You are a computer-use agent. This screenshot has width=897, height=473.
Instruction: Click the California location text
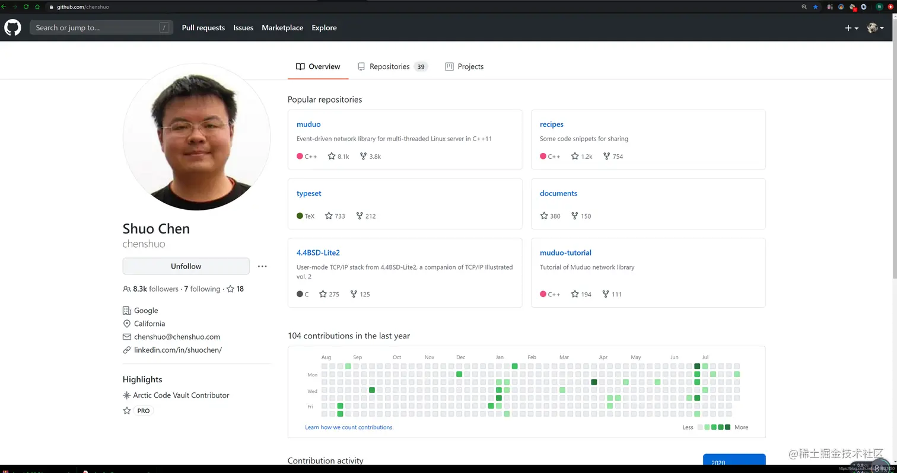(149, 324)
